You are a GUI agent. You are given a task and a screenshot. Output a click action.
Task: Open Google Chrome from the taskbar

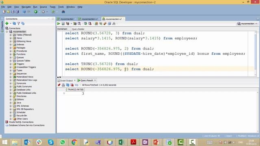[x=74, y=142]
